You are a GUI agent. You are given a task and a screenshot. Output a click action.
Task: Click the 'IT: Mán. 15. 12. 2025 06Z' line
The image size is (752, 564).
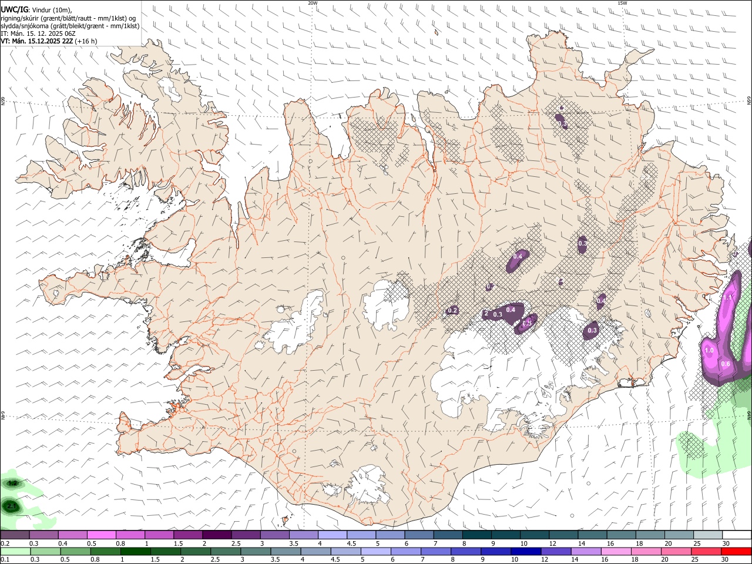(38, 33)
